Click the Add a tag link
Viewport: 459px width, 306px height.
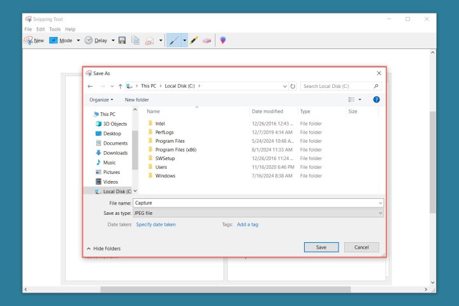pos(247,224)
